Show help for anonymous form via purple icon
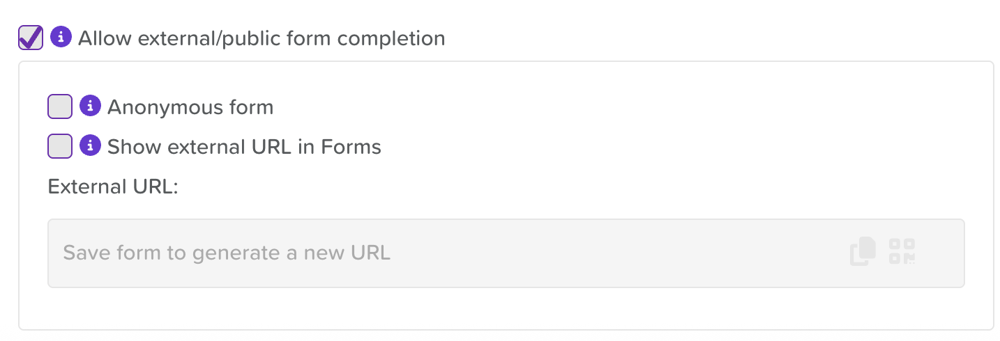 [91, 106]
